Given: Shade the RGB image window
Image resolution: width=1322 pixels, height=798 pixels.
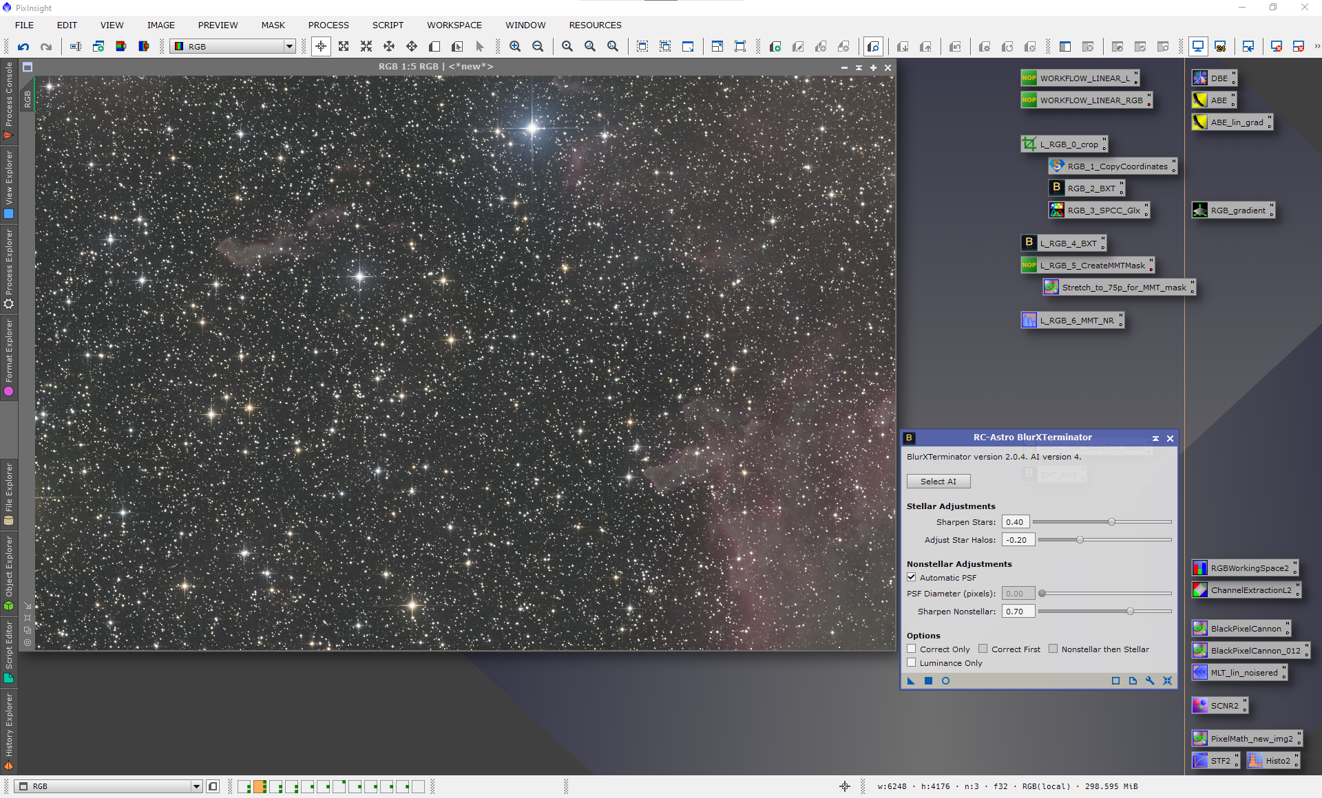Looking at the screenshot, I should tap(859, 67).
